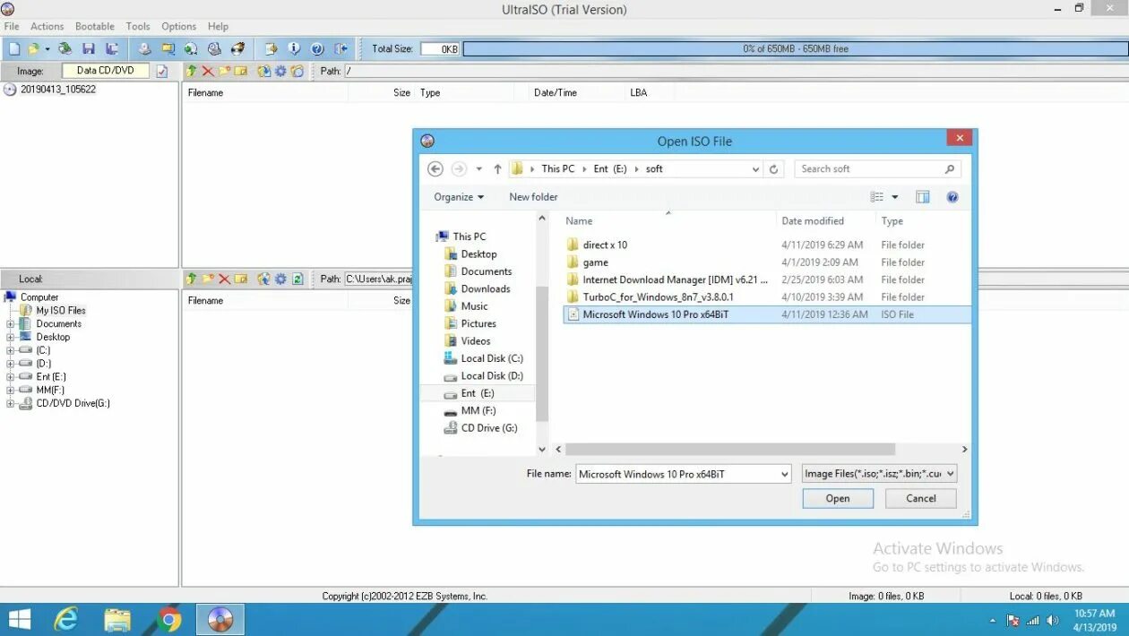Screen dimensions: 1129x636
Task: Click the Data CD/DVD image type button
Action: [x=106, y=71]
